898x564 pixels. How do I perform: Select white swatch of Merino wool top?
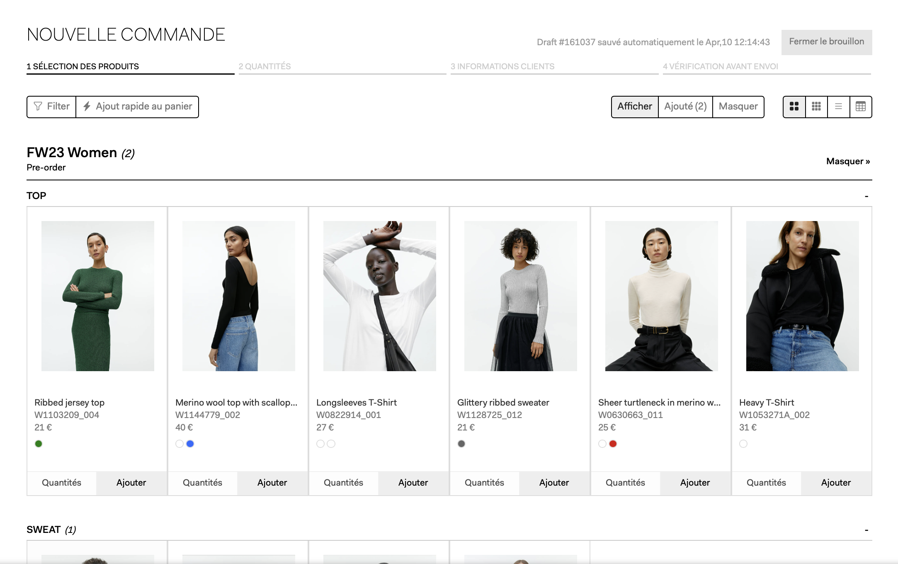point(180,444)
